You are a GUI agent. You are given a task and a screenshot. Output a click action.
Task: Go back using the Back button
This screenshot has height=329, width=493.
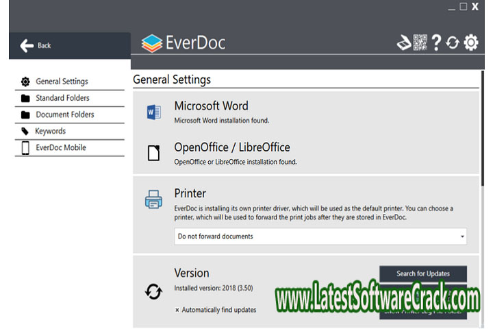click(x=37, y=45)
